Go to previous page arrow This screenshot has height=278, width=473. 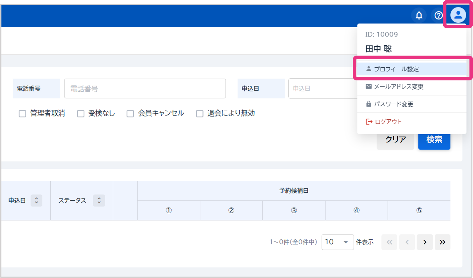[x=407, y=242]
